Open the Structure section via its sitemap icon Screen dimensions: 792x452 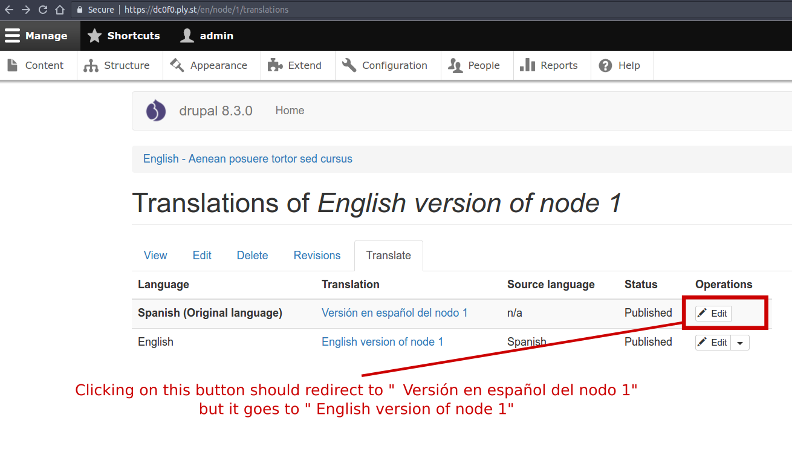click(x=92, y=65)
